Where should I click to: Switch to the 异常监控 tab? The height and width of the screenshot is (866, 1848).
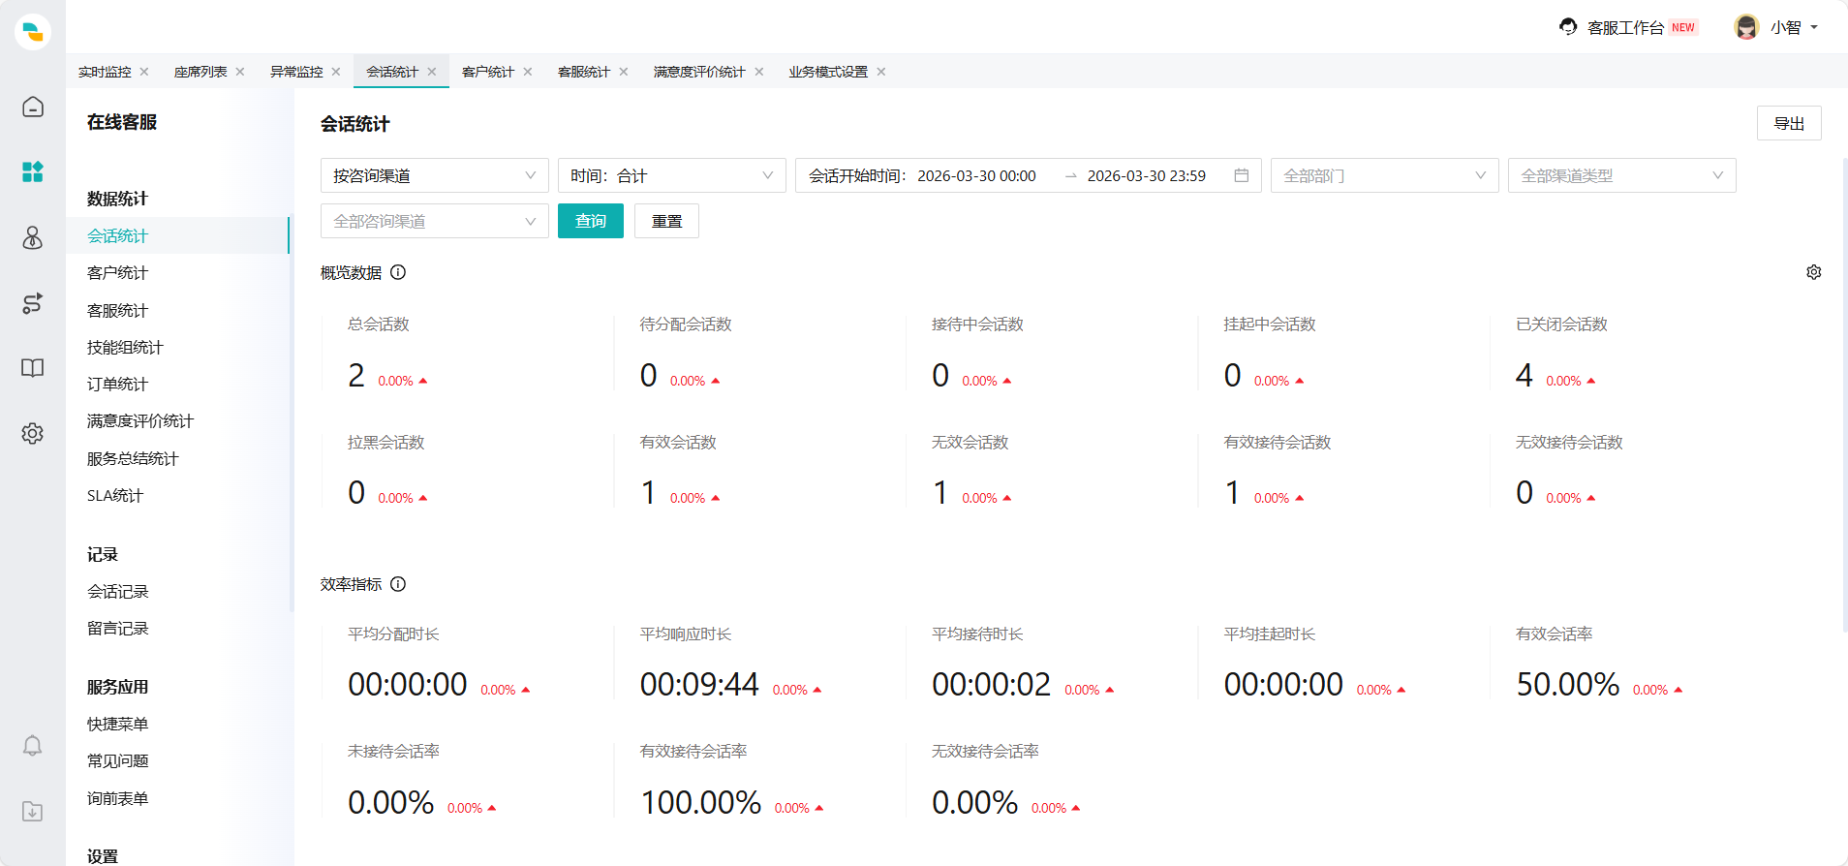pyautogui.click(x=296, y=72)
